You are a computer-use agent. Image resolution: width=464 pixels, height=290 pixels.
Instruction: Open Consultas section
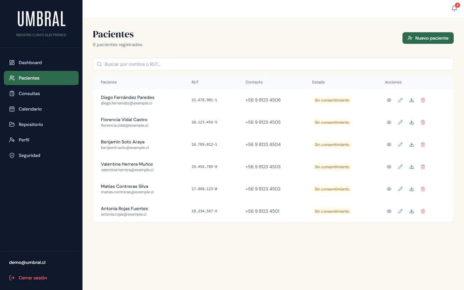click(x=41, y=93)
